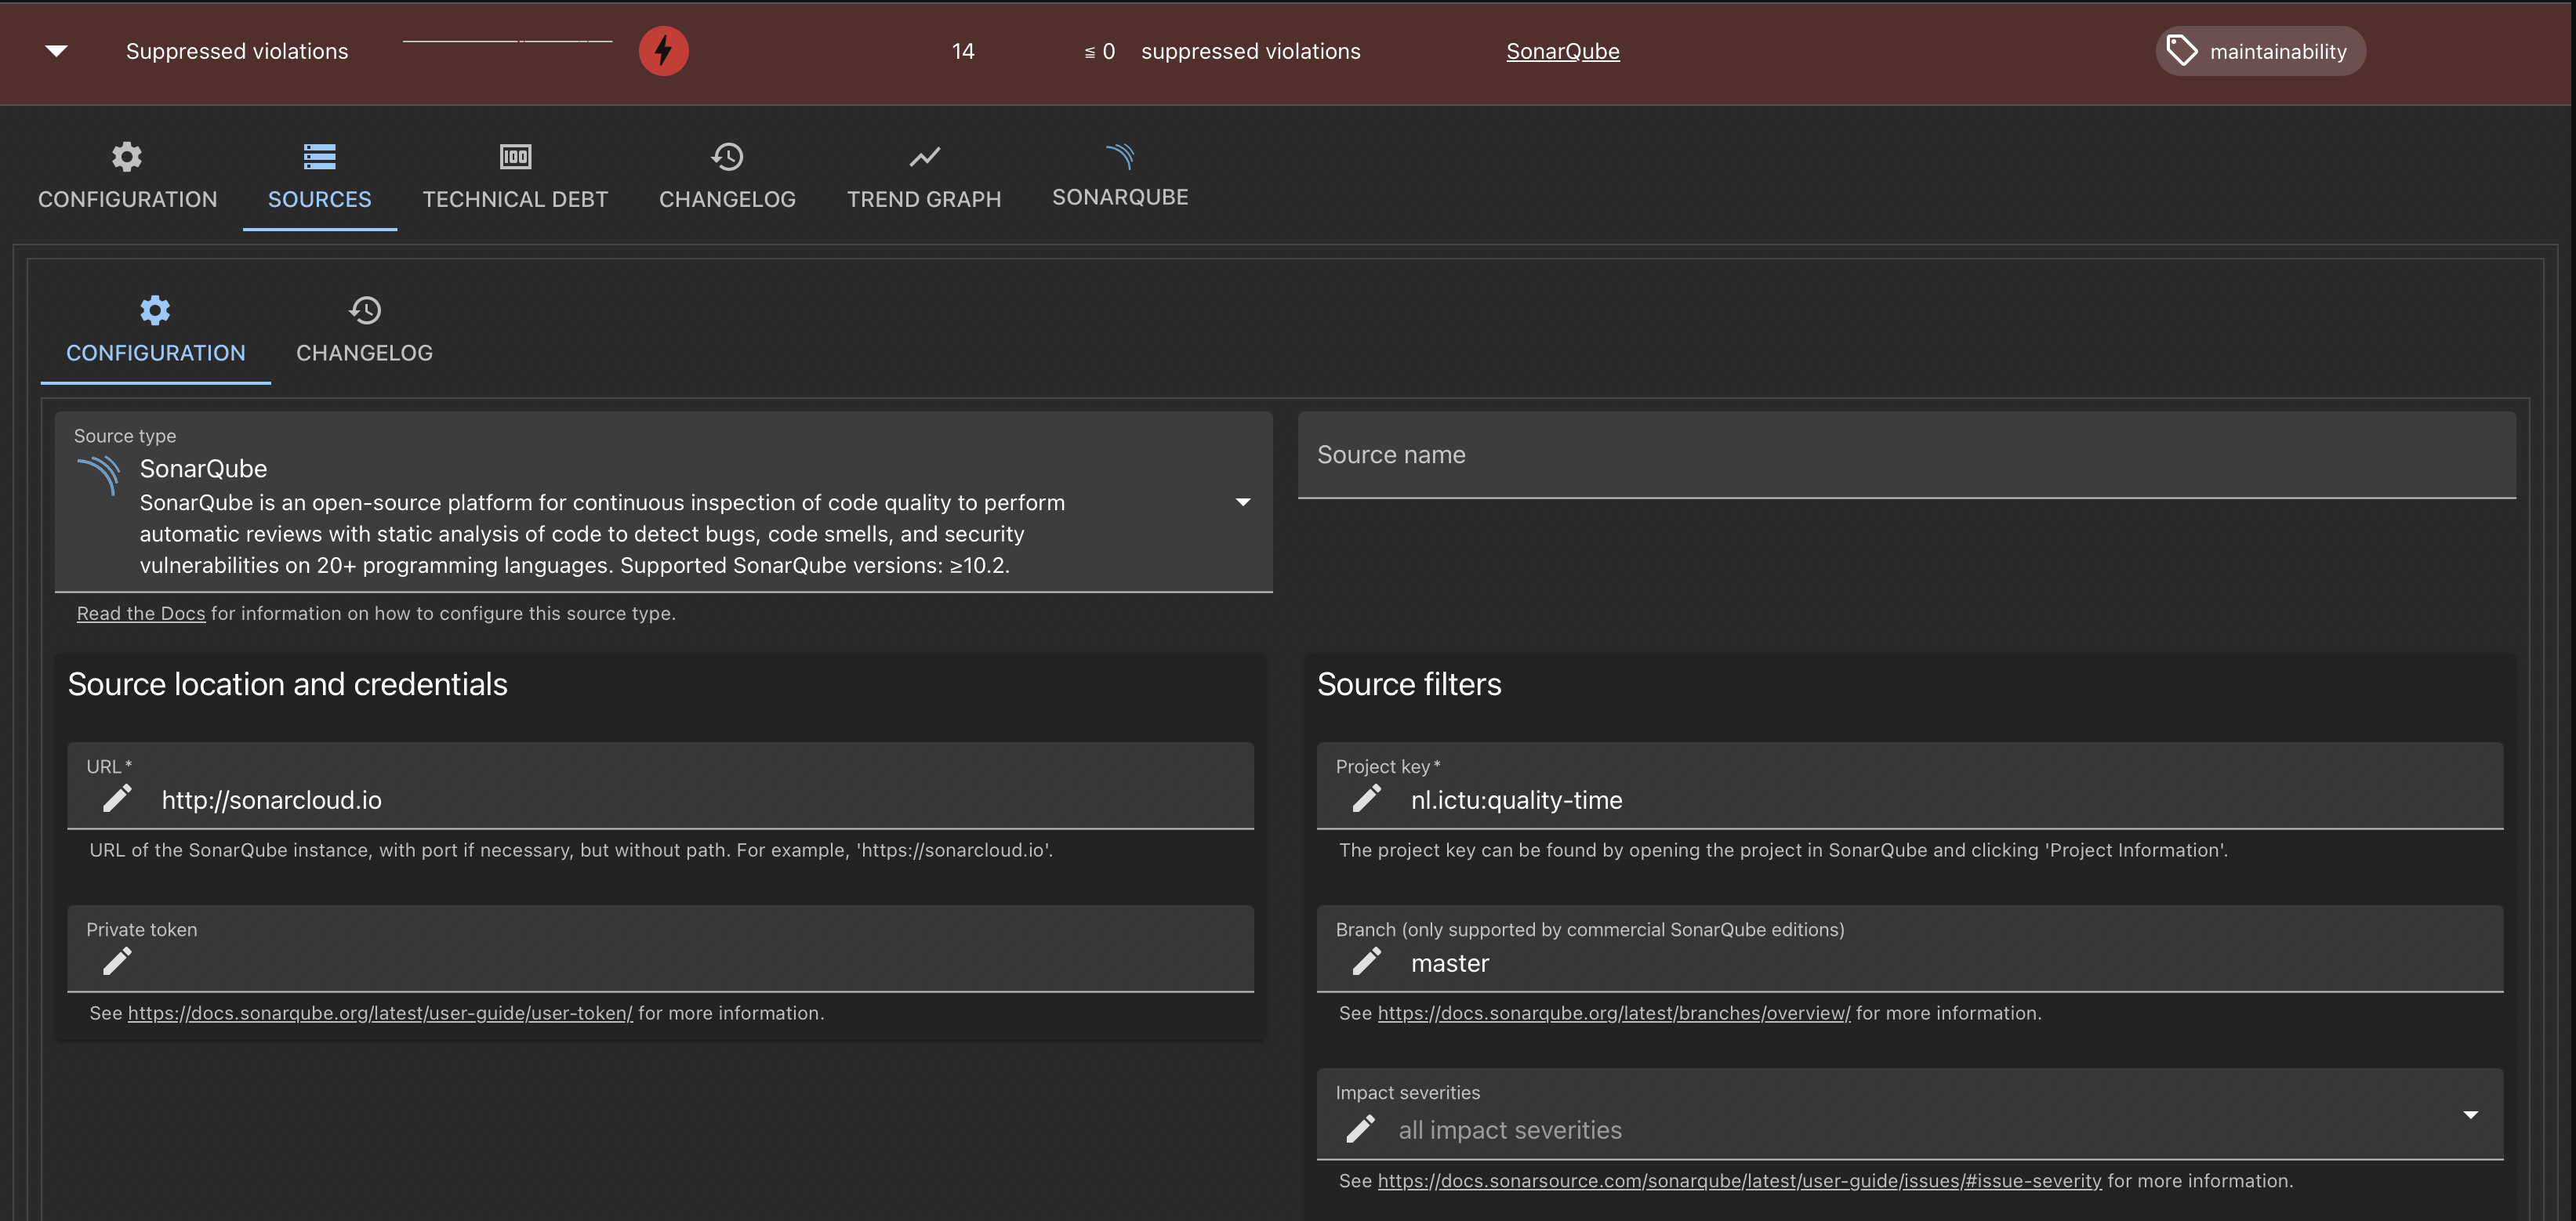The height and width of the screenshot is (1221, 2576).
Task: Click the Branch field containing master
Action: pos(1910,949)
